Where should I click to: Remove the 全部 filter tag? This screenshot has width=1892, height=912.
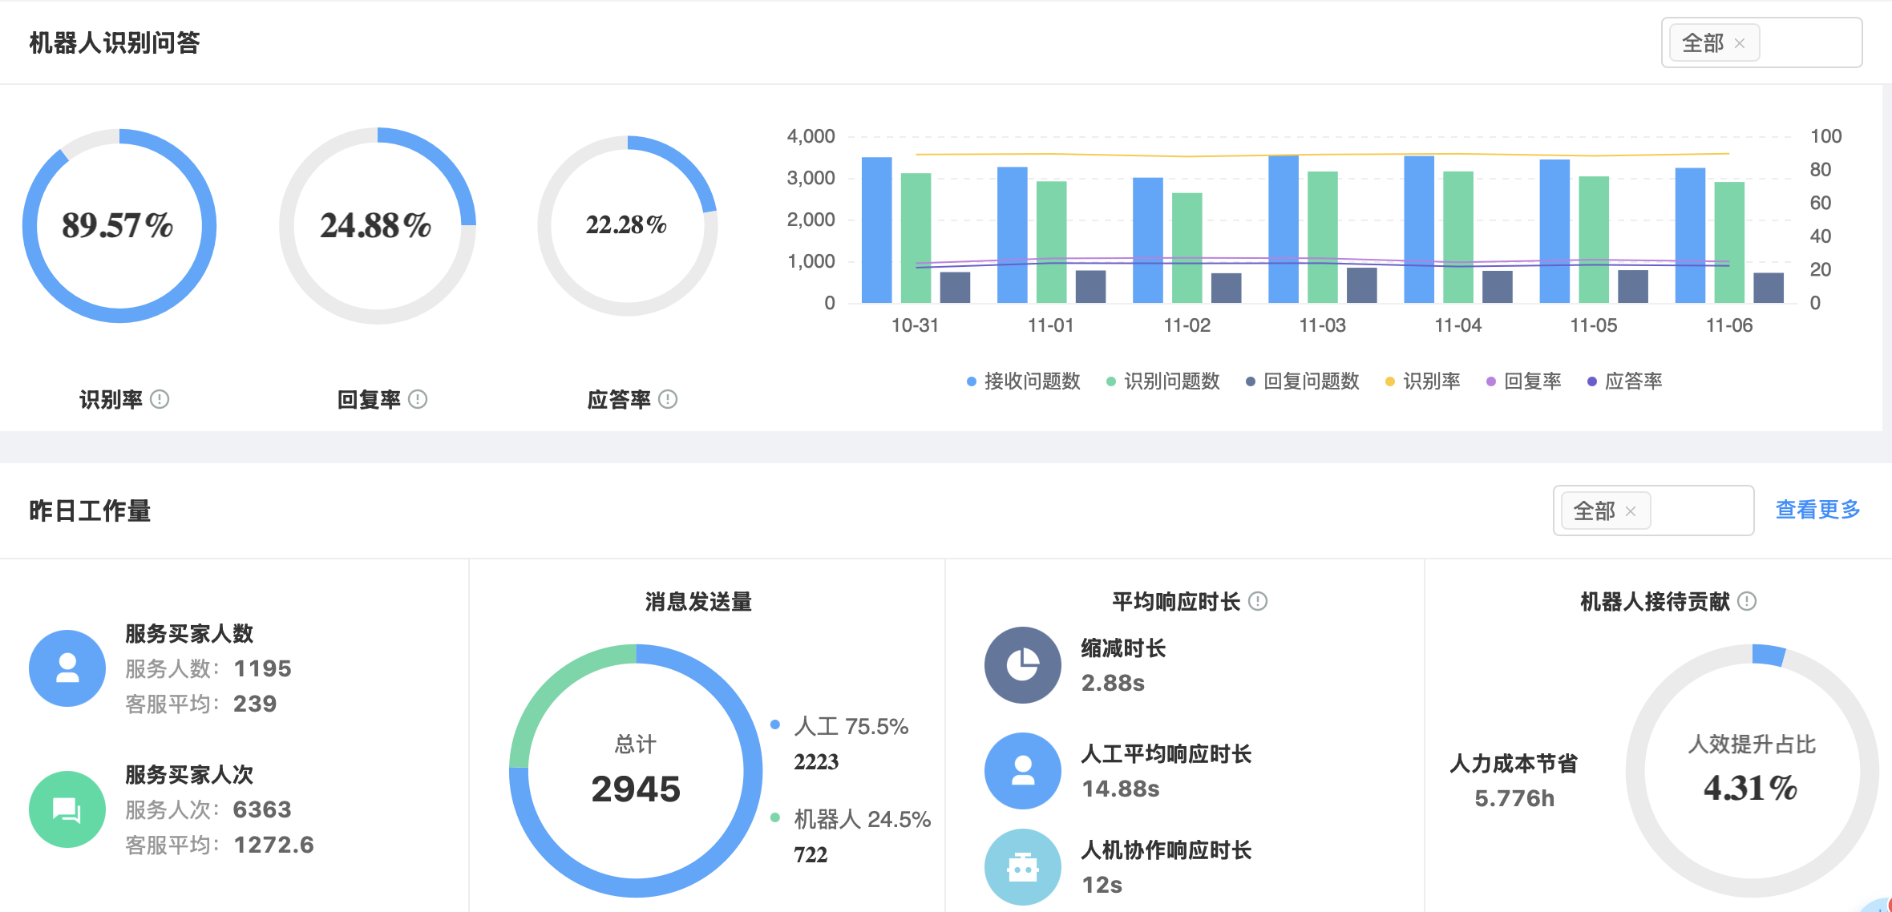point(1739,43)
